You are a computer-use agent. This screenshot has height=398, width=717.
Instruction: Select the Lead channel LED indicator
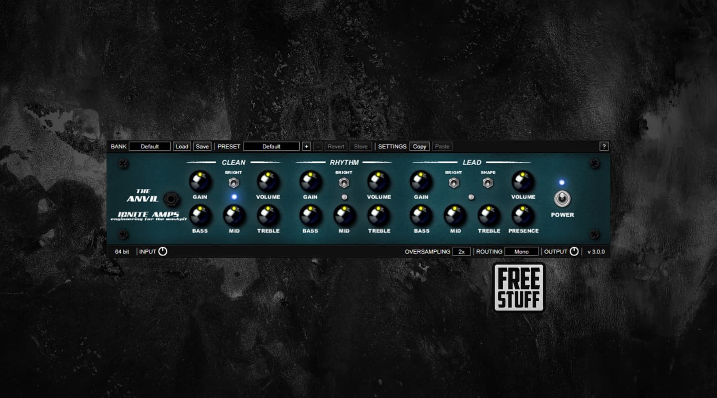[x=471, y=197]
